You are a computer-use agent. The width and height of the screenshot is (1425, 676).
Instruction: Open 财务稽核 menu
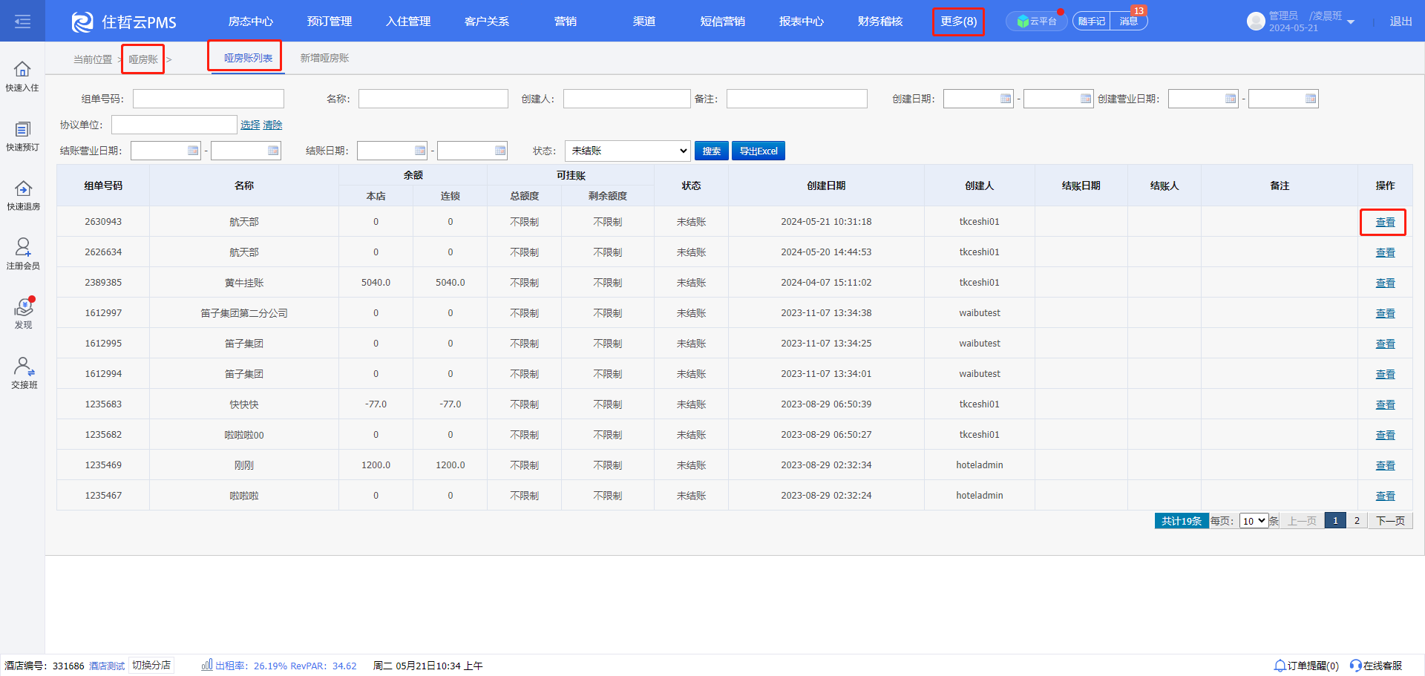point(880,22)
